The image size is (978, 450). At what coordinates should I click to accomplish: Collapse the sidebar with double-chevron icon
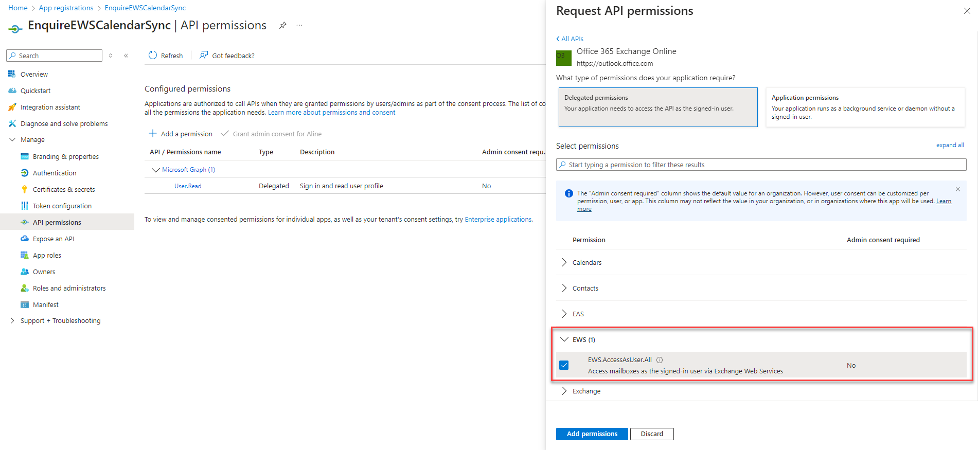pos(126,56)
